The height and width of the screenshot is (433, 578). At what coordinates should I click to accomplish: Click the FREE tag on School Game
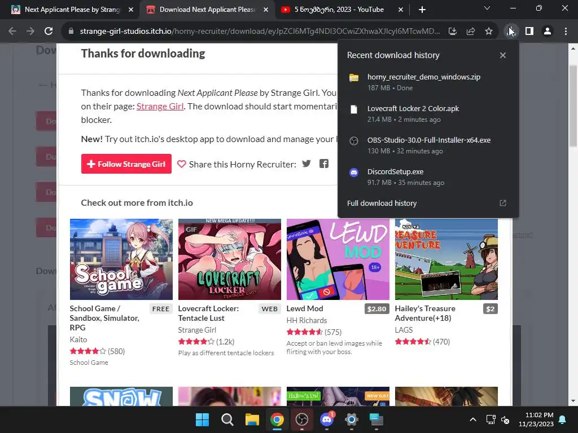point(161,309)
